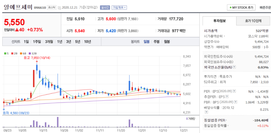271x133 pixels.
Task: Click the 실시간 button
Action: 105,8
